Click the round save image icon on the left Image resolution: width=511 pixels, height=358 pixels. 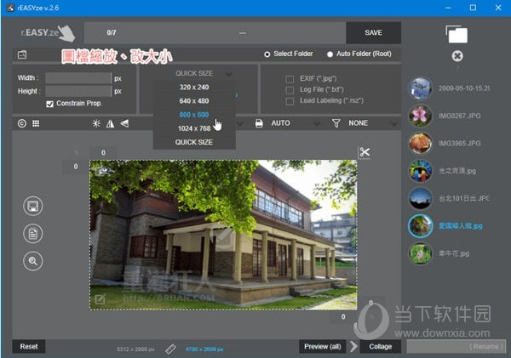pos(33,206)
